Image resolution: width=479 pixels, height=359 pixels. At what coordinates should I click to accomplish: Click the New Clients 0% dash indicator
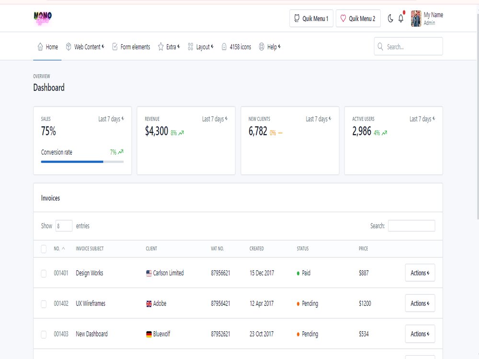point(280,133)
